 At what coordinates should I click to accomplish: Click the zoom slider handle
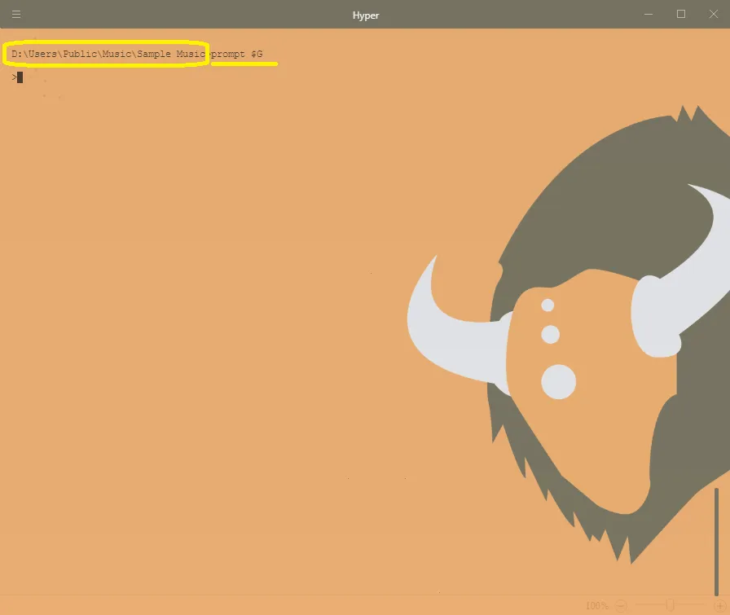[x=670, y=604]
